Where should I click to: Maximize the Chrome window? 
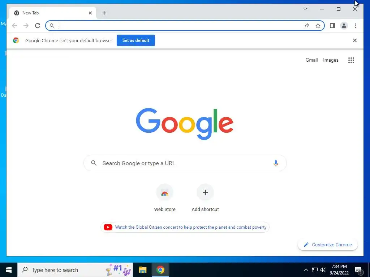(338, 9)
